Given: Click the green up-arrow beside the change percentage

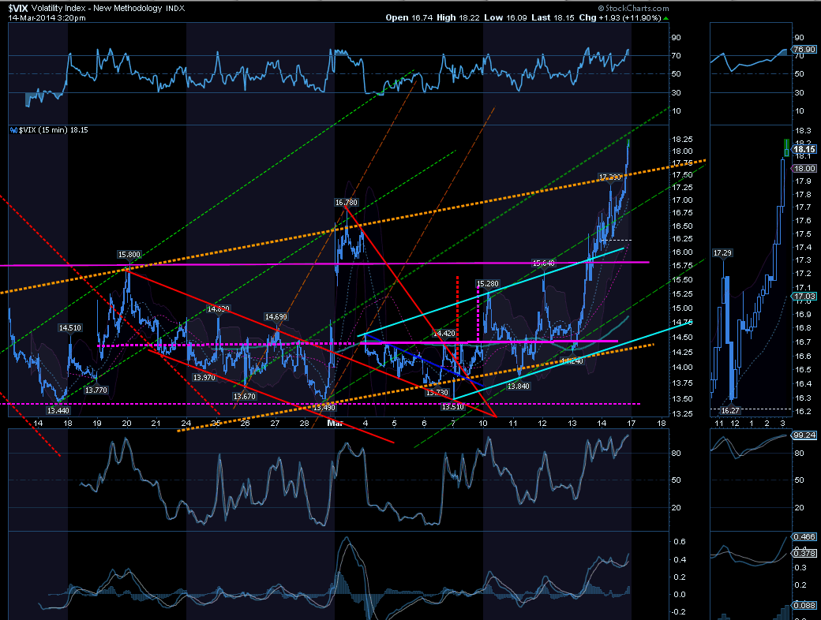Looking at the screenshot, I should tap(666, 18).
